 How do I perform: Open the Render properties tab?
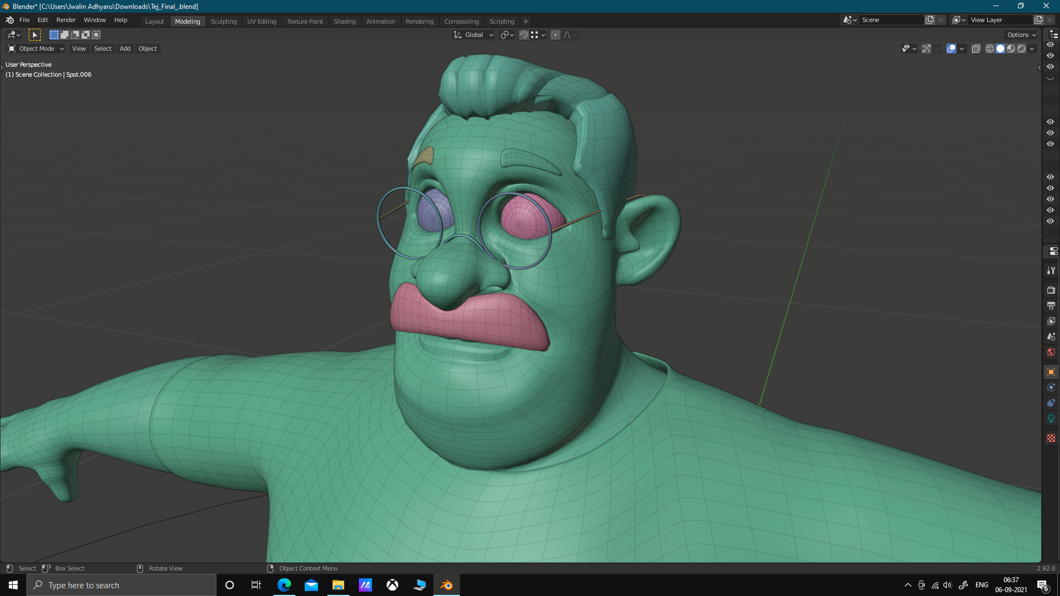[x=1051, y=290]
